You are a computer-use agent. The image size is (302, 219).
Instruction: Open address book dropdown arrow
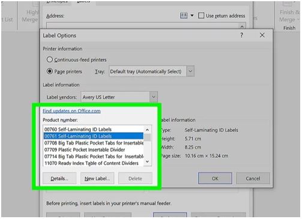192,16
